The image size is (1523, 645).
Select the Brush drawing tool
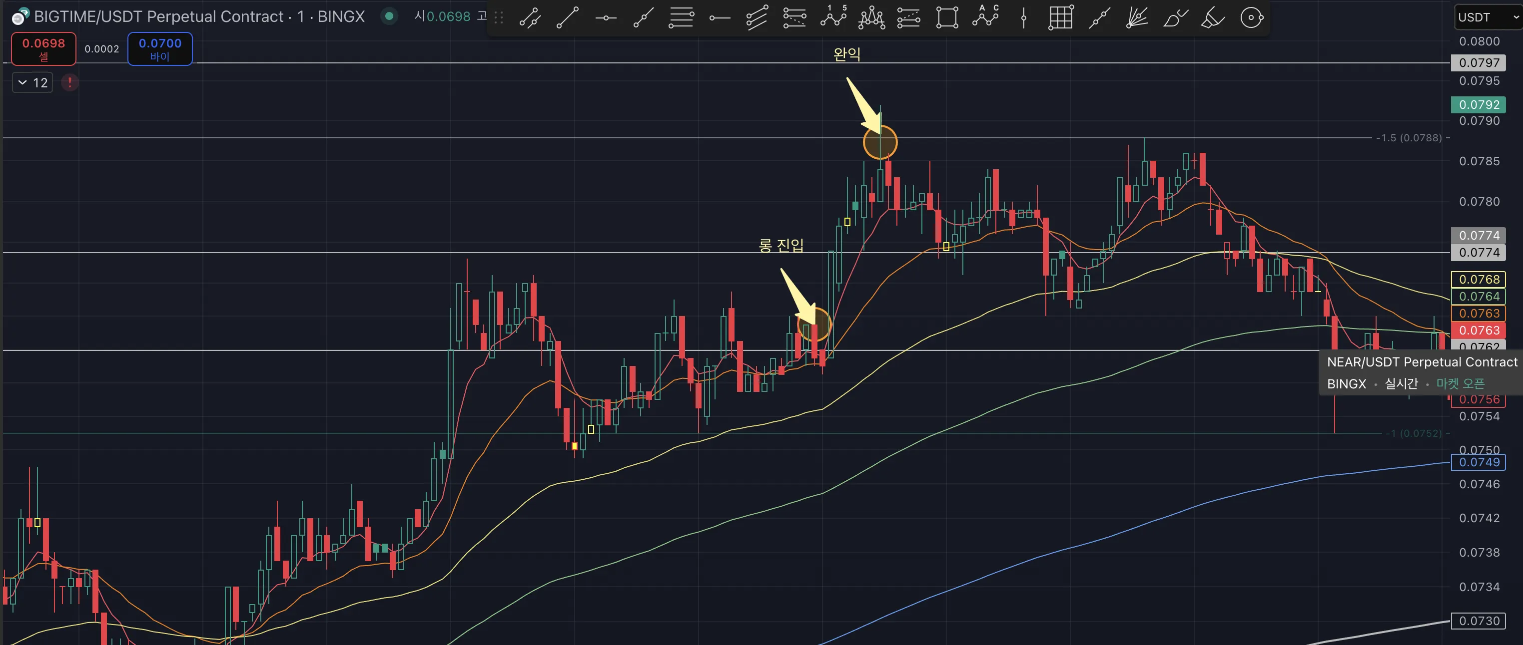1175,17
